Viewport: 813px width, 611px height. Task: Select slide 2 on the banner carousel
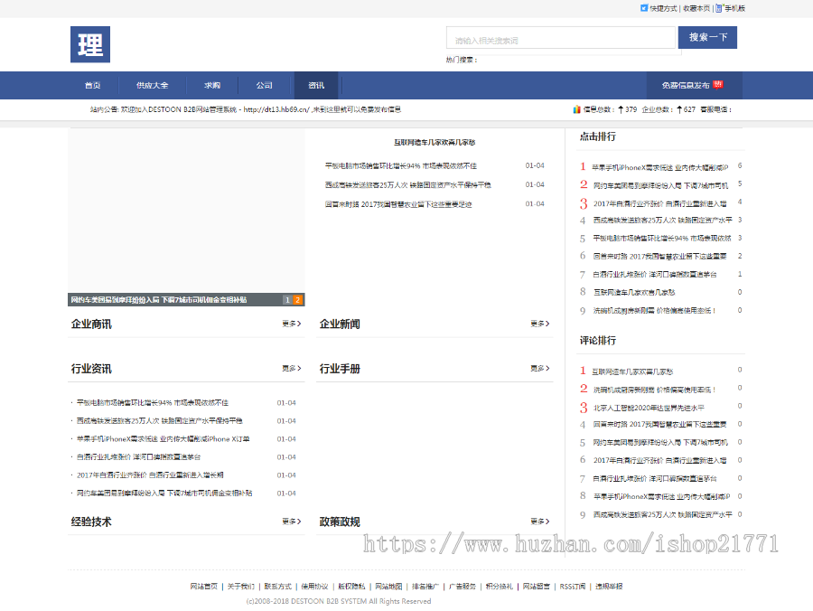click(x=298, y=299)
